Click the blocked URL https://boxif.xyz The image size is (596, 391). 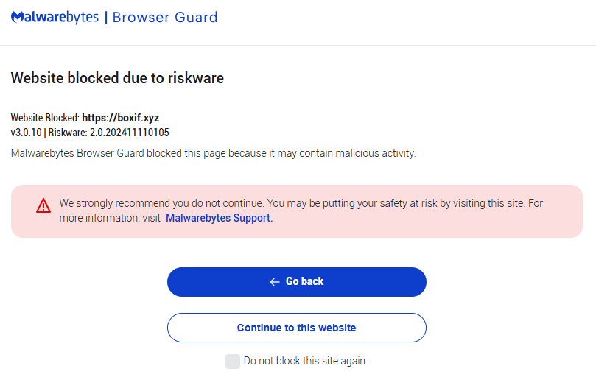pyautogui.click(x=120, y=118)
